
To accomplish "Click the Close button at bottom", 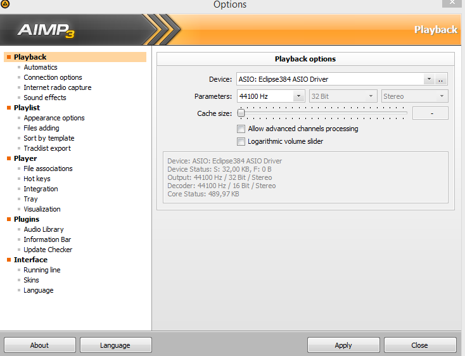I will 420,345.
